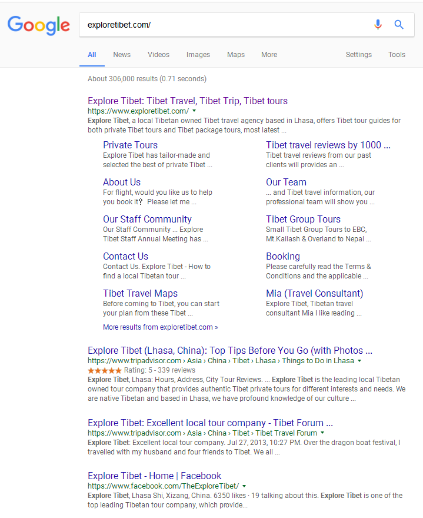Click snippet 'Please carefully read the Terms &'
423x518 pixels.
point(318,267)
